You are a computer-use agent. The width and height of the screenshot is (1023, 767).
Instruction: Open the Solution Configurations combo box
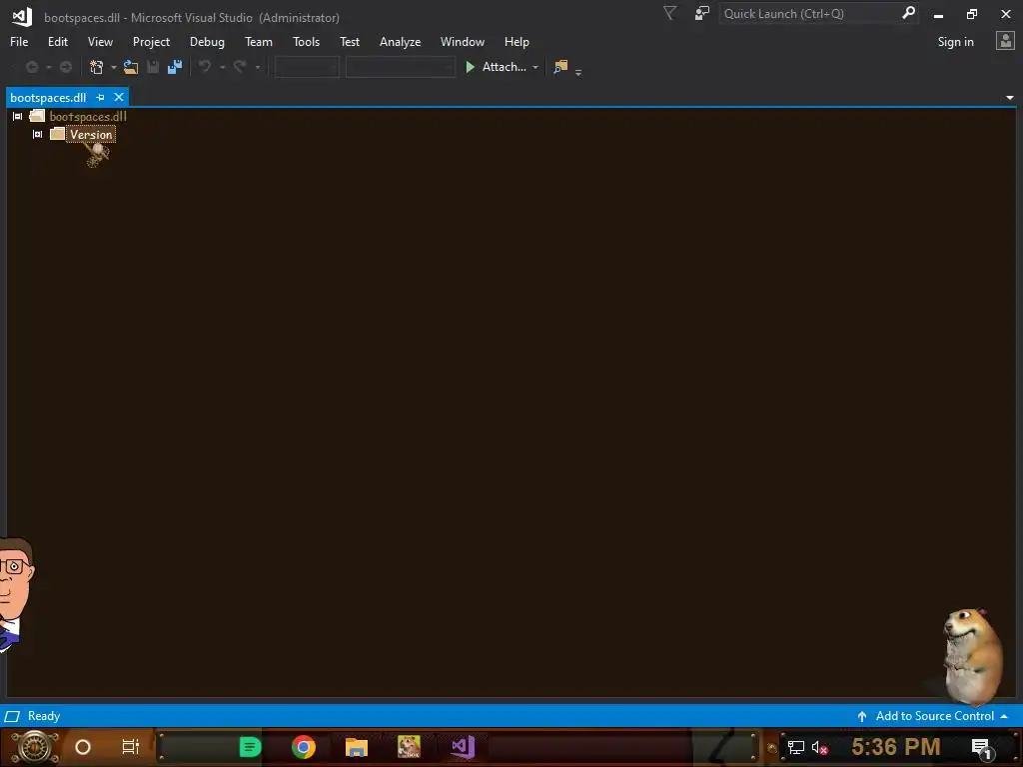click(x=307, y=67)
